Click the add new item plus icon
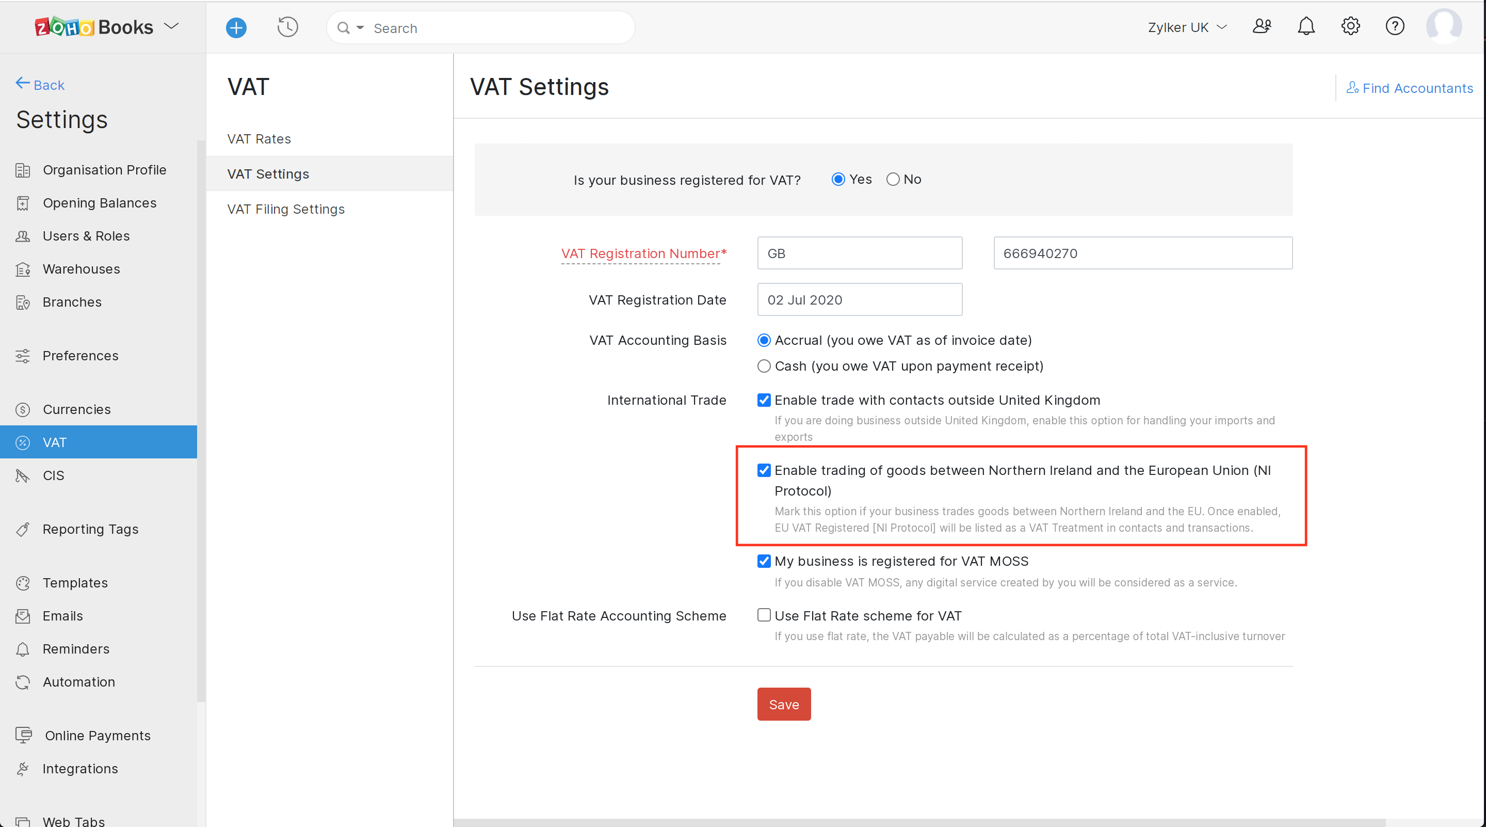The image size is (1486, 827). tap(235, 27)
